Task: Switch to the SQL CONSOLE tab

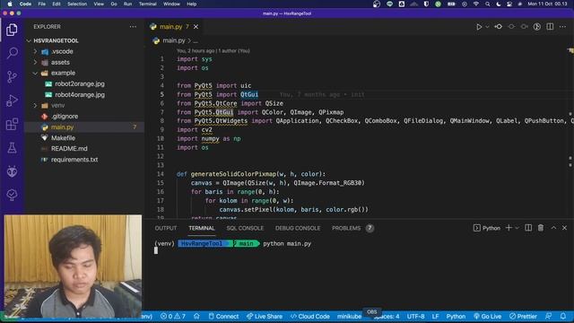Action: [245, 228]
